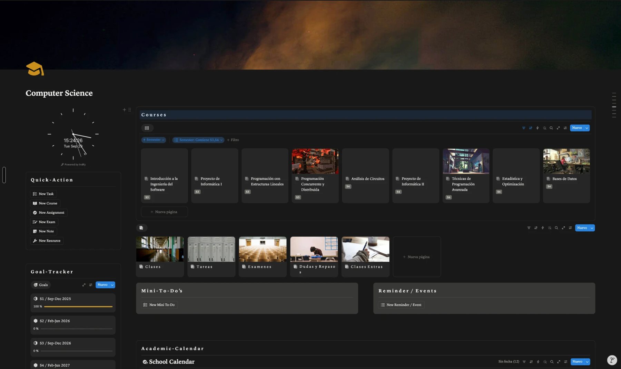
Task: Open the settings sliders icon in Goal-Tracker
Action: tap(91, 285)
